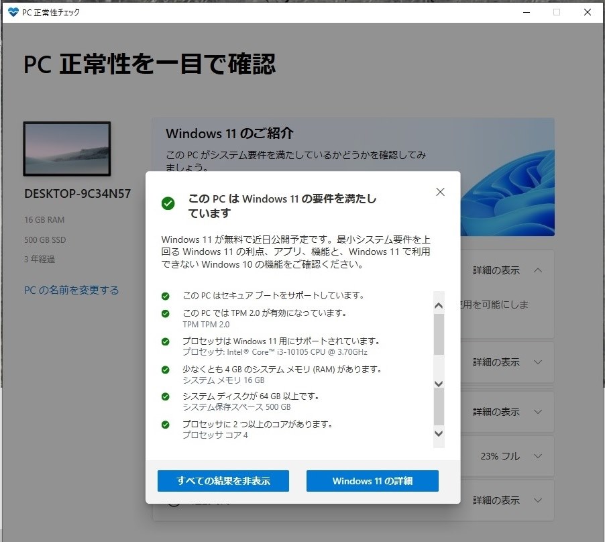Image resolution: width=605 pixels, height=542 pixels.
Task: Click the scroll down arrow in the dialog
Action: (x=439, y=434)
